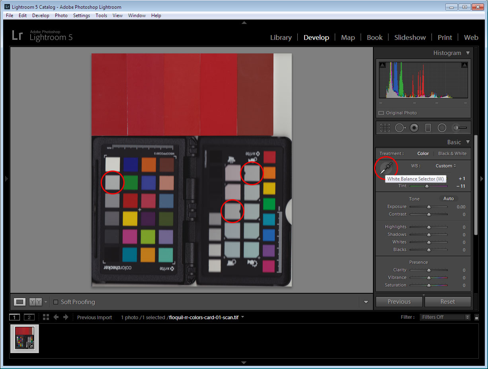
Task: Toggle shadow clipping indicator in histogram
Action: click(382, 65)
